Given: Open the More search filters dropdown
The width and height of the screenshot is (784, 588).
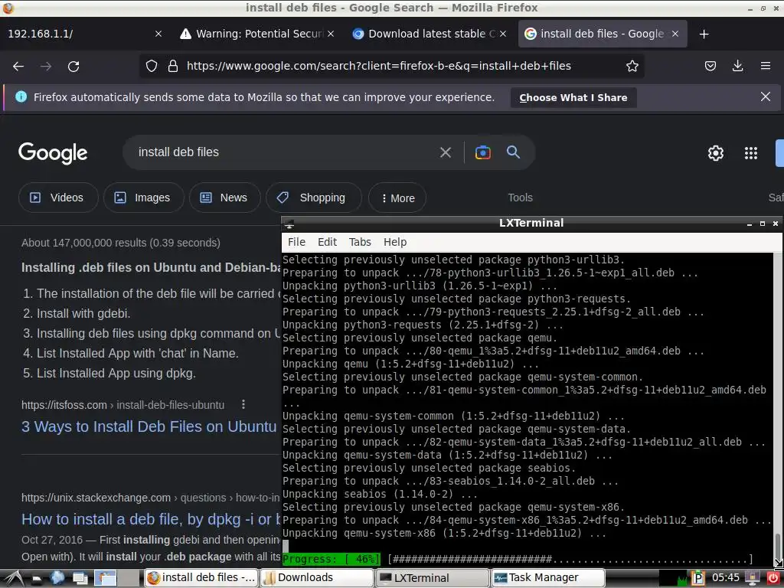Looking at the screenshot, I should (x=397, y=198).
